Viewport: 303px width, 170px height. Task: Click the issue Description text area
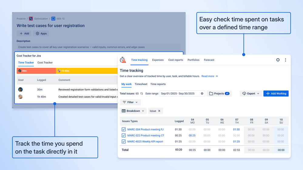(99, 47)
